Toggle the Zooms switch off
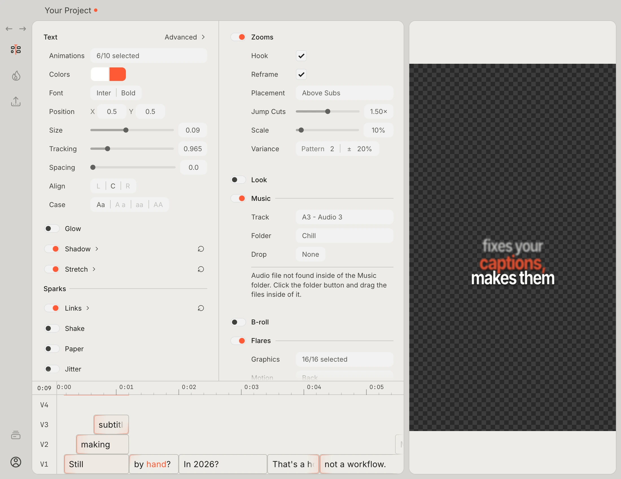 238,37
